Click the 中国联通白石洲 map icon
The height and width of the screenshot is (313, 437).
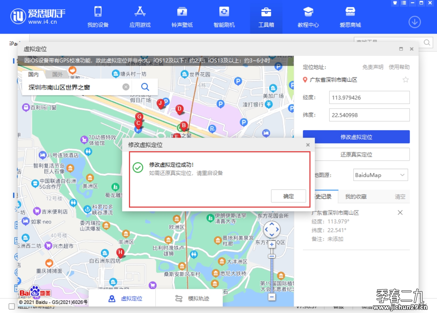tap(35, 183)
